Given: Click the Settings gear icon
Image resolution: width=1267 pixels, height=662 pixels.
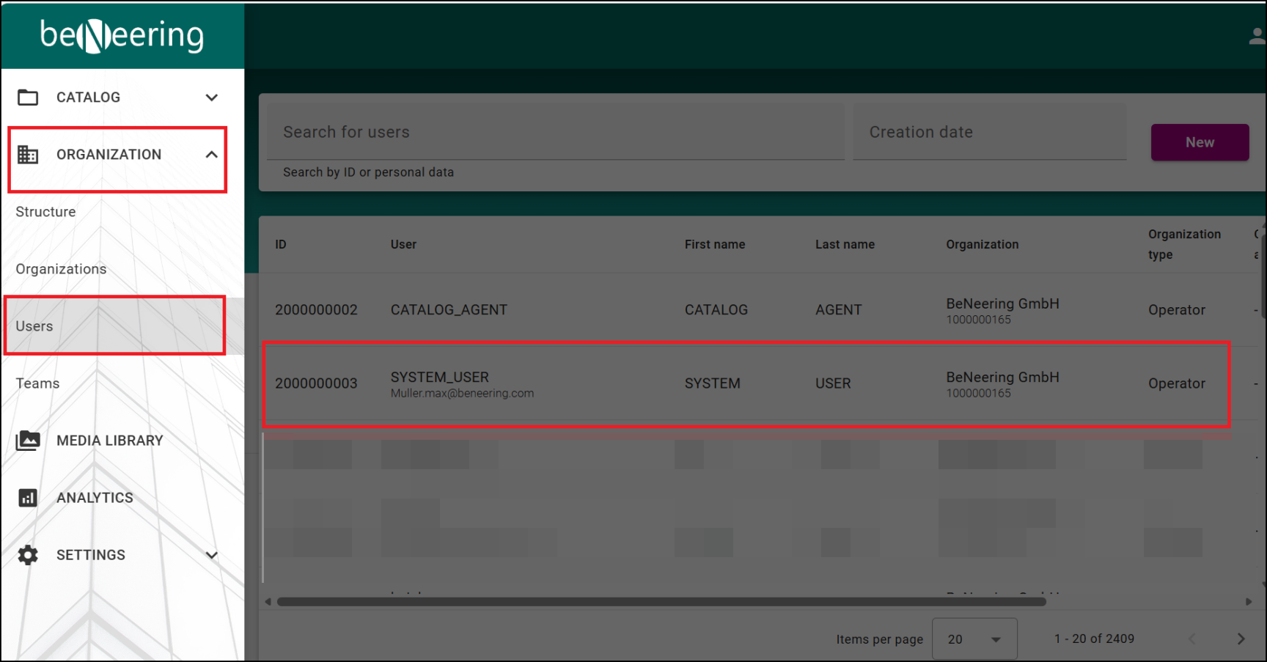Looking at the screenshot, I should (28, 555).
